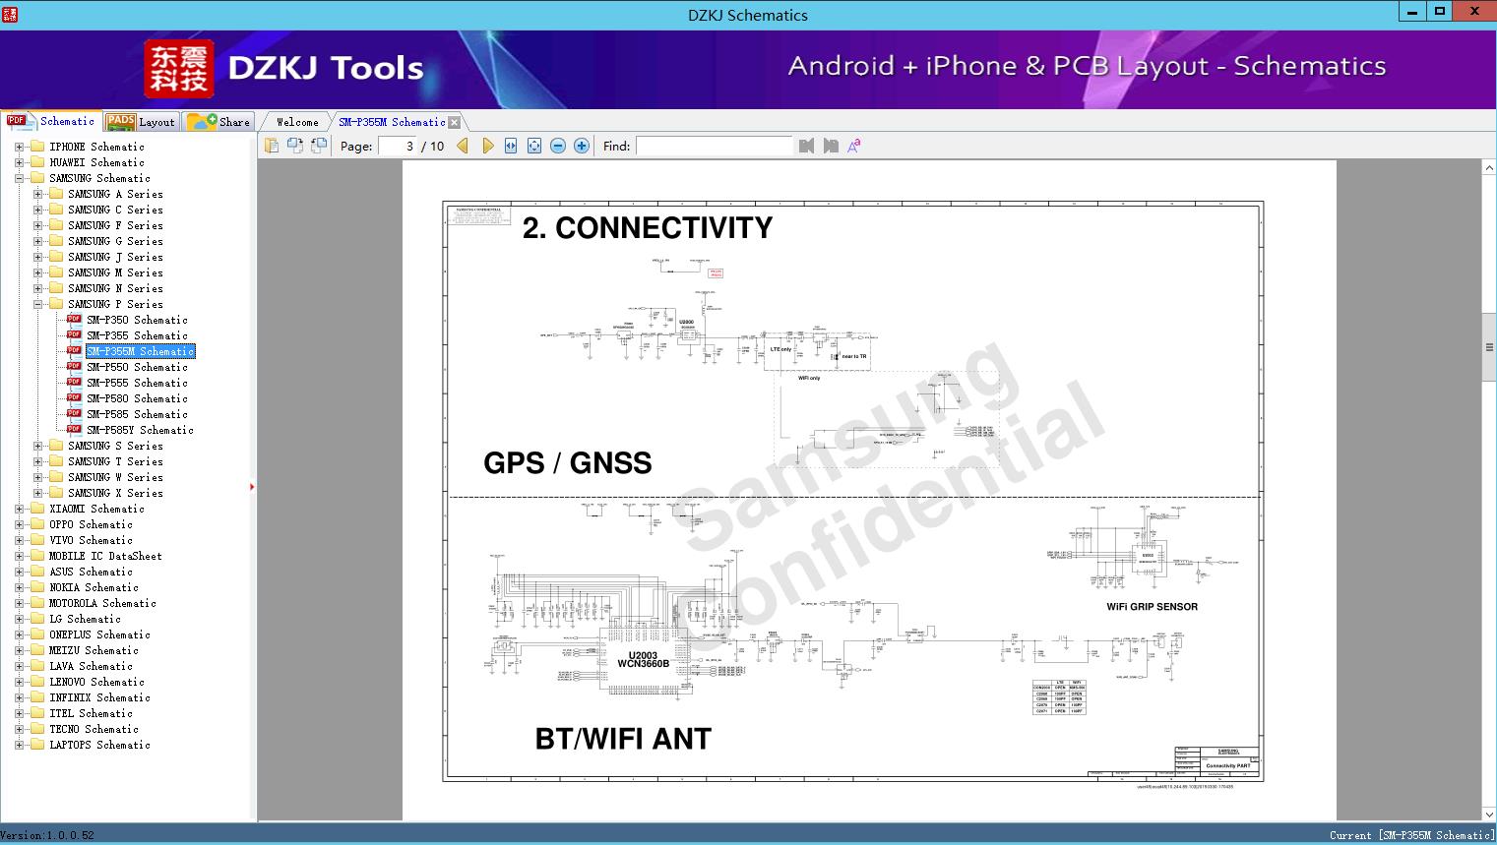1497x845 pixels.
Task: Zoom in with the plus icon
Action: pos(582,146)
